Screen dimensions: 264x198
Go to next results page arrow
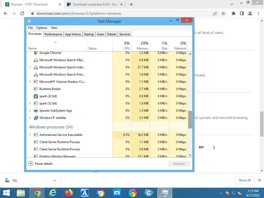[x=214, y=147]
